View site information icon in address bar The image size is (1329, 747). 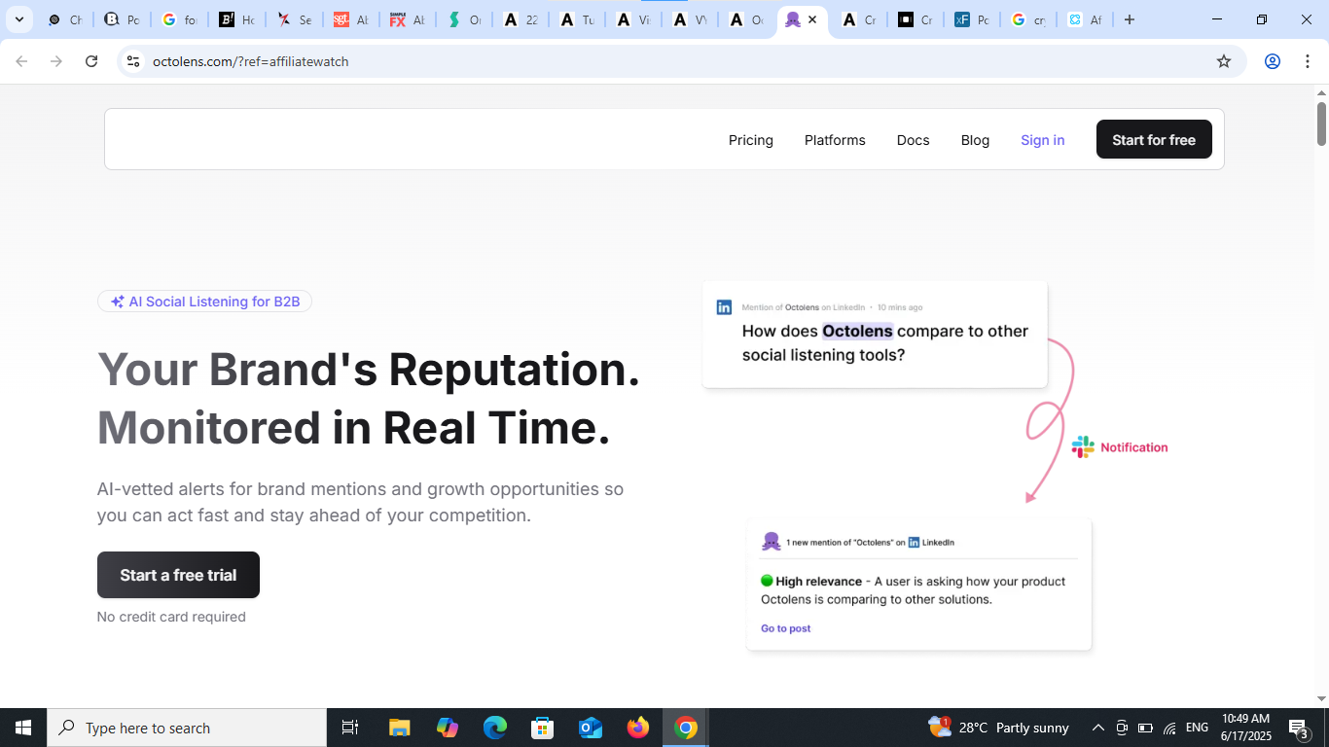click(x=133, y=61)
